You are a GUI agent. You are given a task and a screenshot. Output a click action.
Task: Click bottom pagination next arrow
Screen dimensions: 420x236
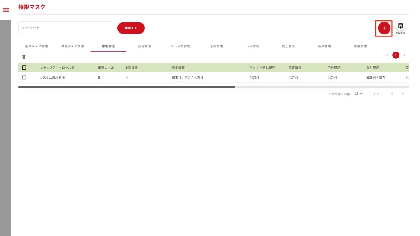(x=403, y=94)
